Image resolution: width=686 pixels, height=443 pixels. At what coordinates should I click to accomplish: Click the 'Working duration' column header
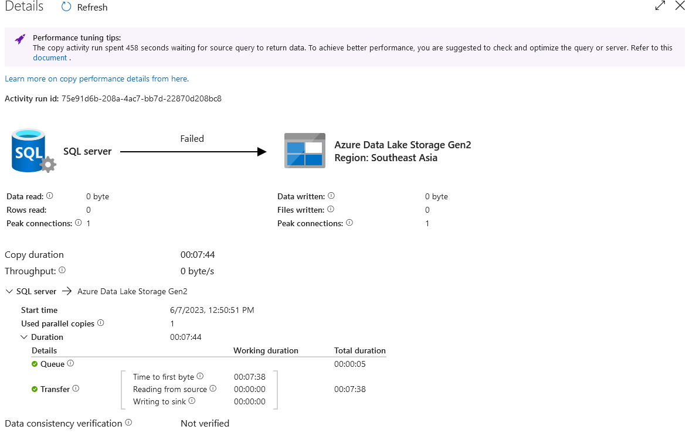tap(266, 351)
